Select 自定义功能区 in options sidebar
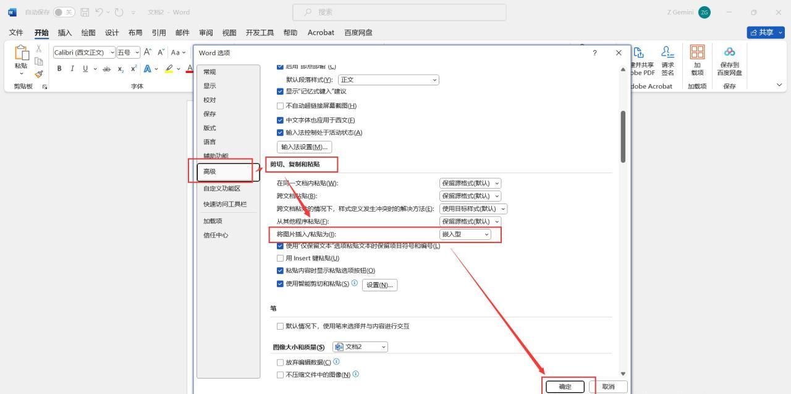791x394 pixels. (x=228, y=189)
